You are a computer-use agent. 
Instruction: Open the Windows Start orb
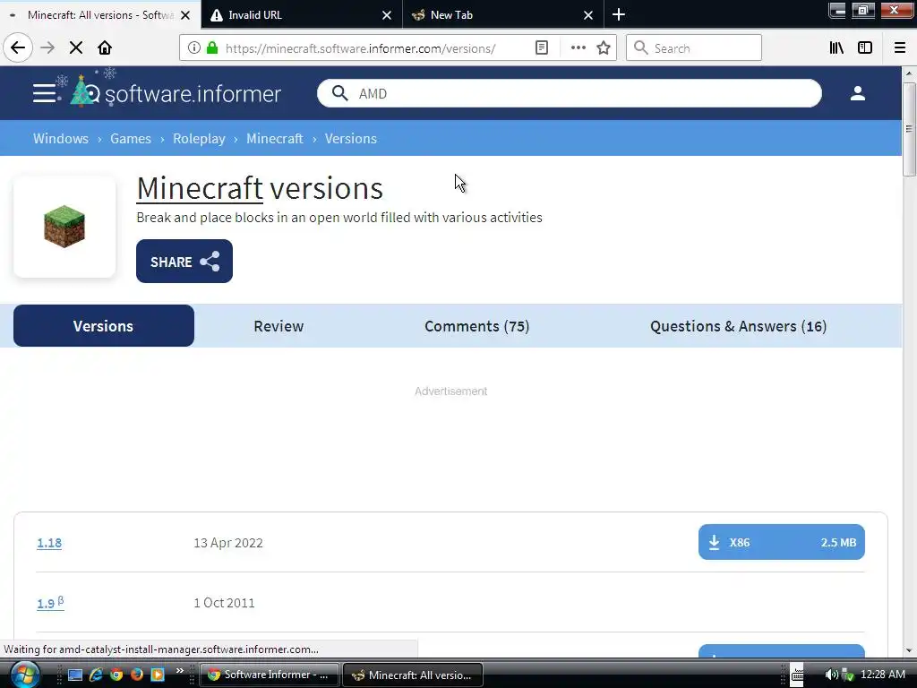click(24, 674)
